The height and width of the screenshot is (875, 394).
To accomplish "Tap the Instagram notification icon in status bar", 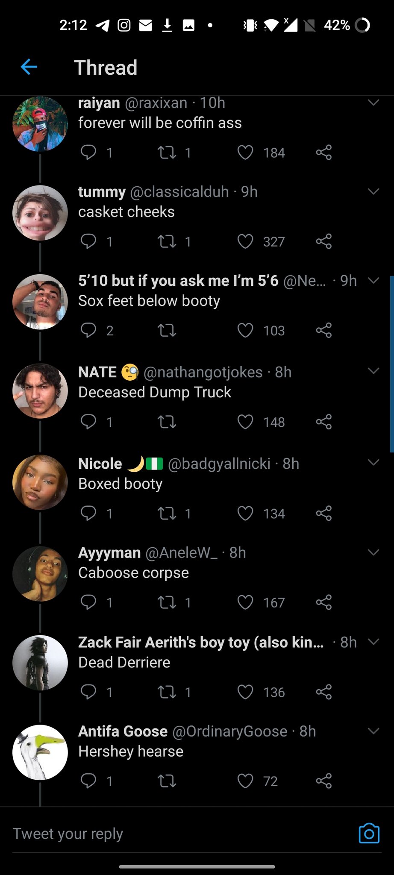I will (x=124, y=26).
